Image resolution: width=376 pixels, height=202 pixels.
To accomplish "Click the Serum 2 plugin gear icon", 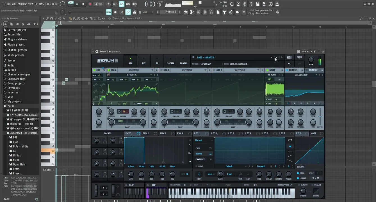I will (x=97, y=52).
